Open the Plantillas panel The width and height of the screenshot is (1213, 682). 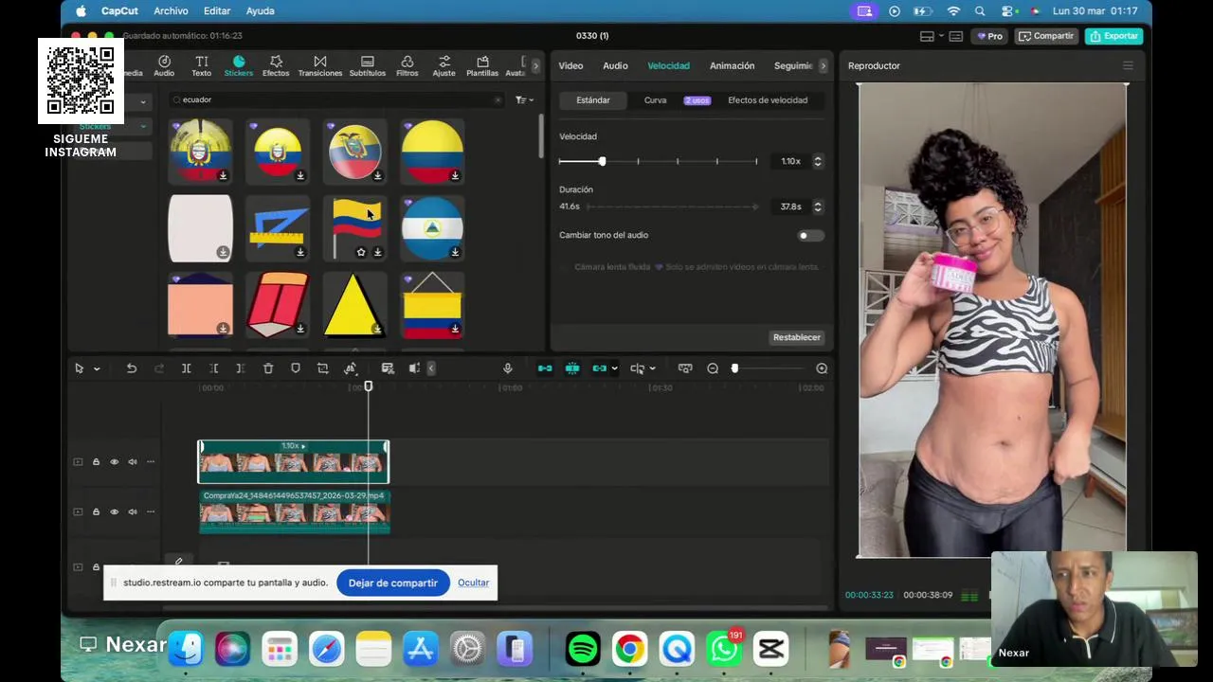point(482,65)
